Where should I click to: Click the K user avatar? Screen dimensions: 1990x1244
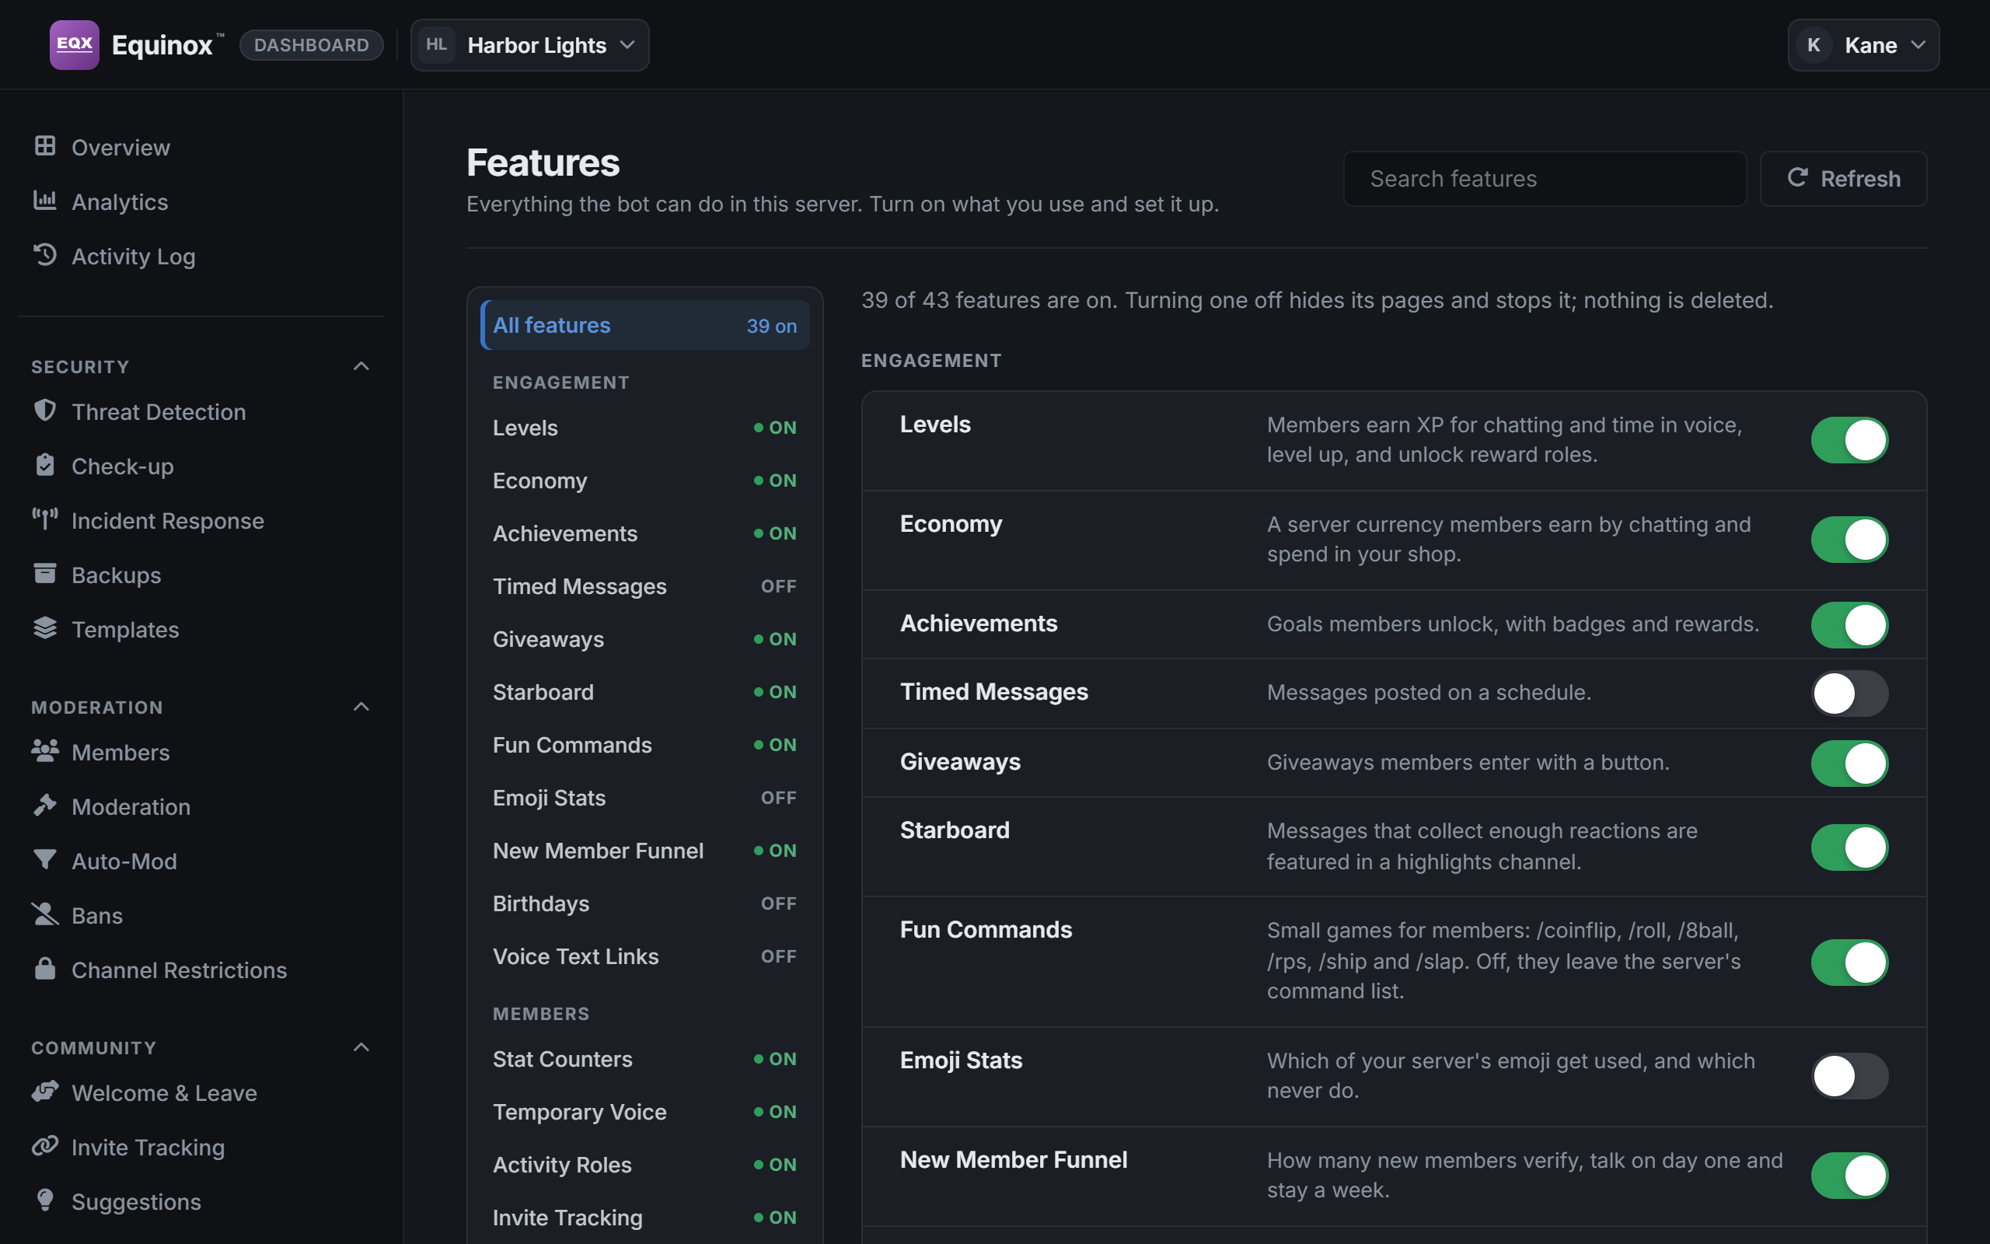tap(1814, 44)
